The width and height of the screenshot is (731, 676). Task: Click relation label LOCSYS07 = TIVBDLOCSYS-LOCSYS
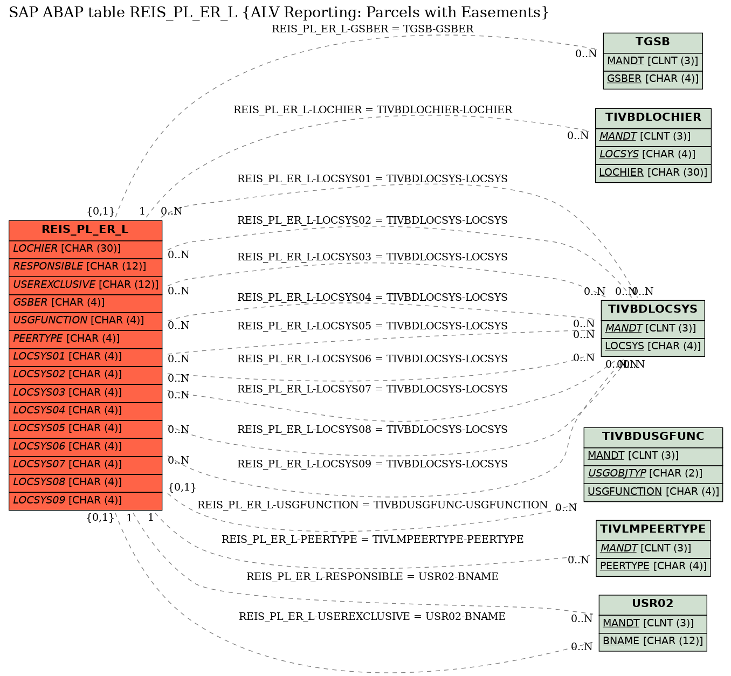[373, 389]
